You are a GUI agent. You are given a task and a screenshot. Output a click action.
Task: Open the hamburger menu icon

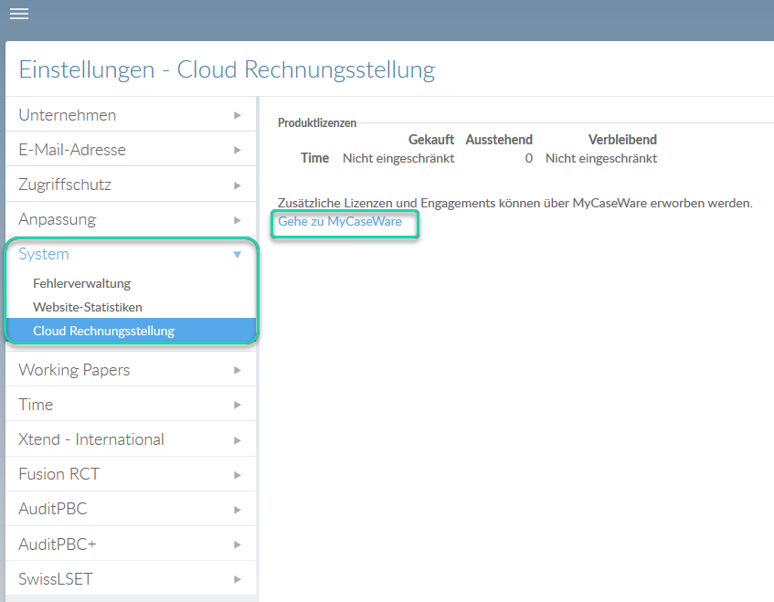click(x=18, y=14)
